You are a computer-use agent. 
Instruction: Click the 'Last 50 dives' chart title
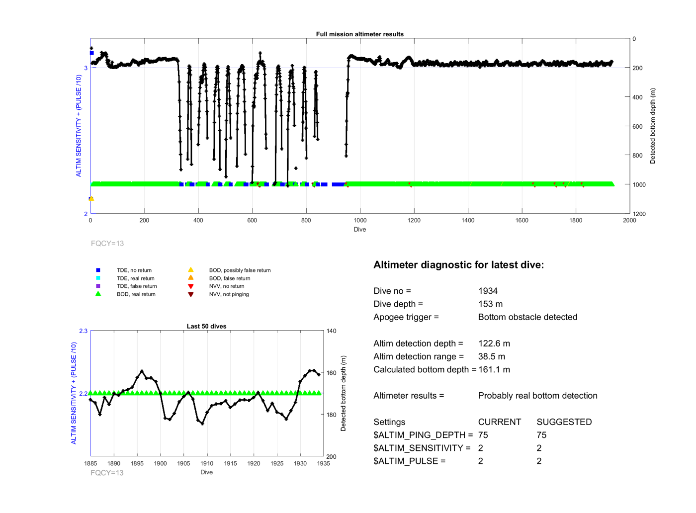point(206,327)
